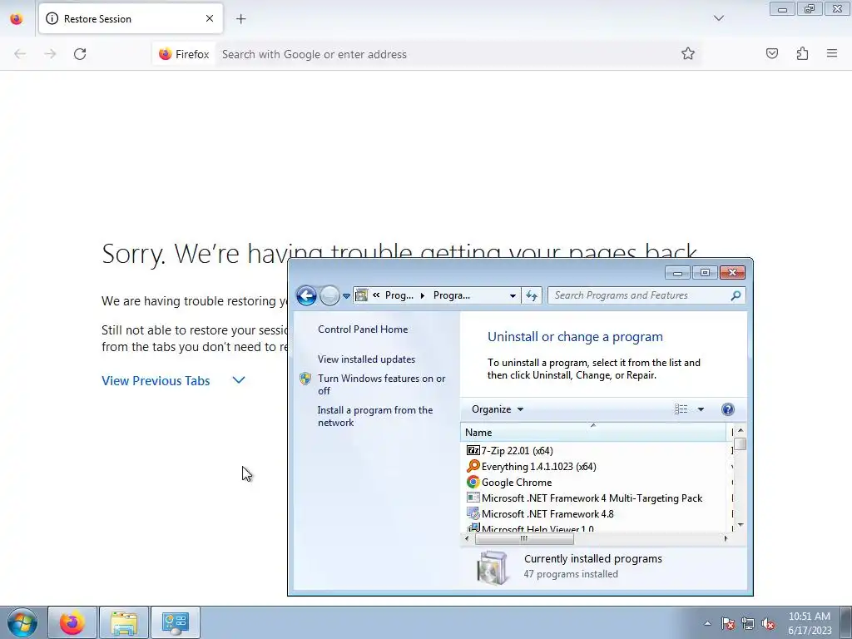Click the 7-Zip program icon
852x639 pixels.
point(473,450)
